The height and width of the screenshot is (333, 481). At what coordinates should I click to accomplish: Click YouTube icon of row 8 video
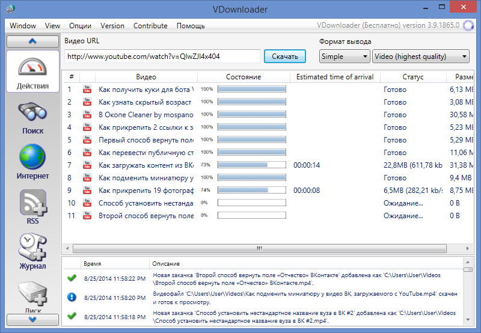(x=87, y=177)
